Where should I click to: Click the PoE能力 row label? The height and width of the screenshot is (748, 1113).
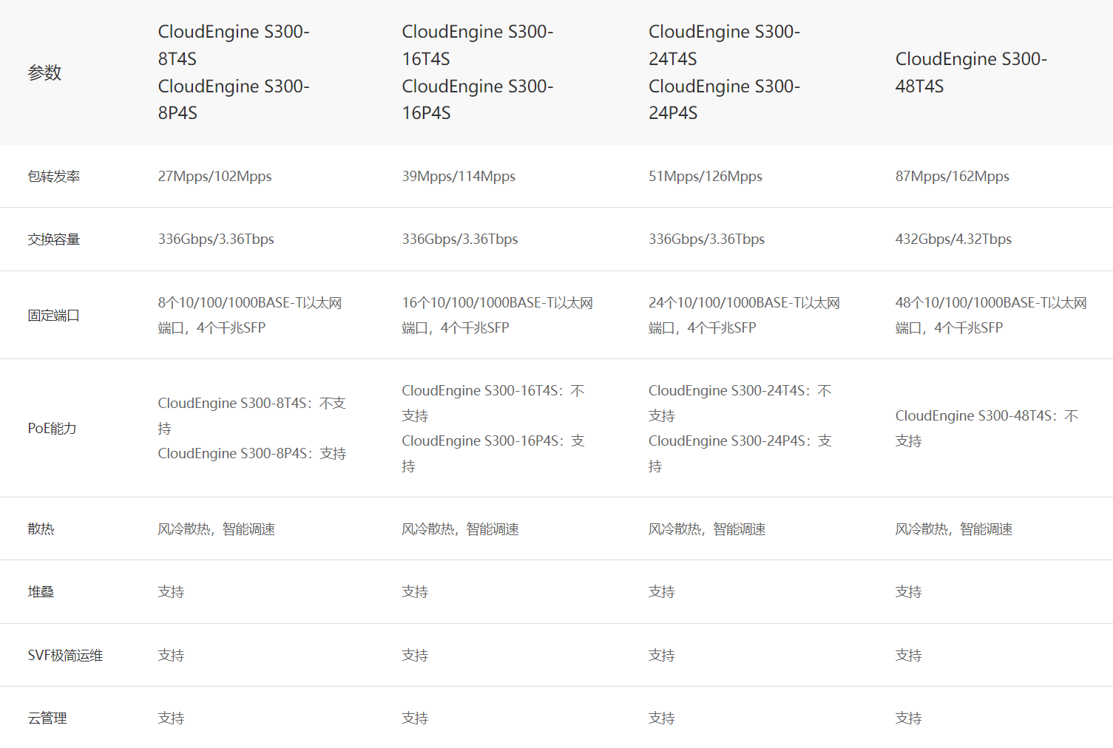coord(52,429)
